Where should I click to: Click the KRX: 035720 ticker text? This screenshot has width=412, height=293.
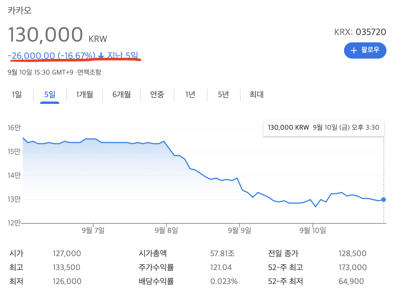tap(360, 32)
